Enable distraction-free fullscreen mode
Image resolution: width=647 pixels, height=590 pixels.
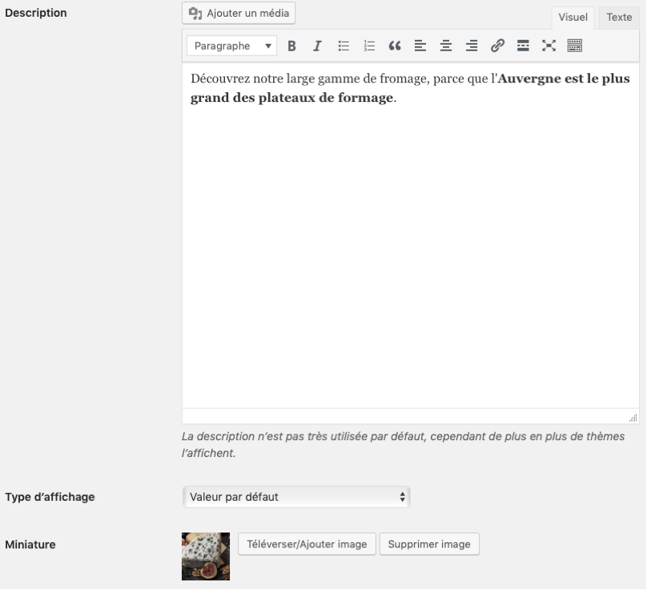(x=549, y=46)
